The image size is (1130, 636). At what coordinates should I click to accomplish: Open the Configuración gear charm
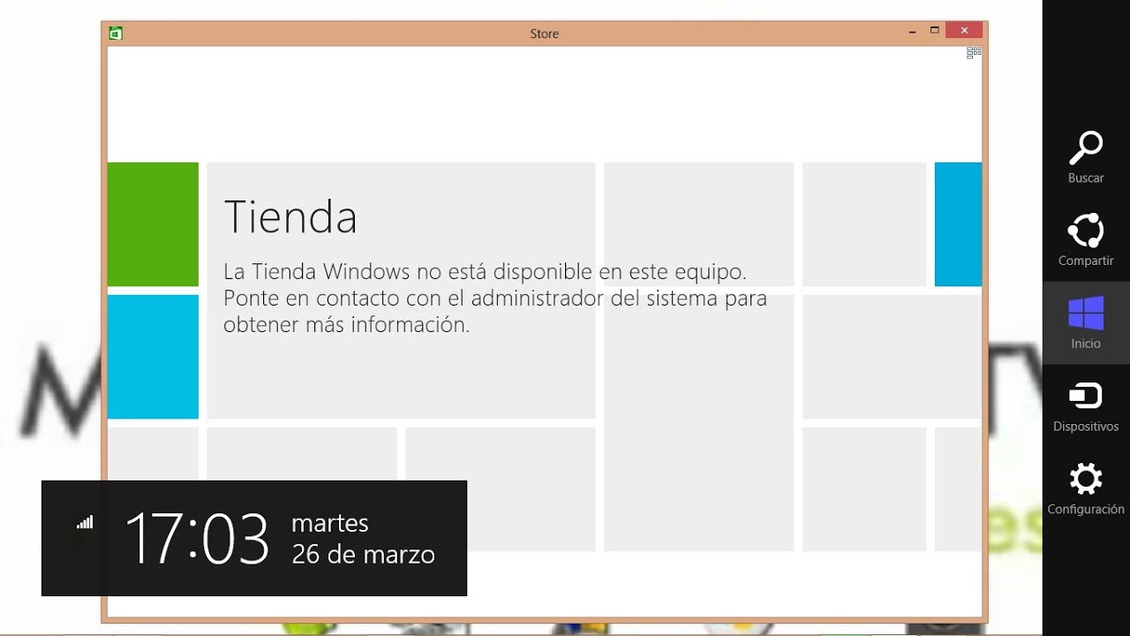1086,488
